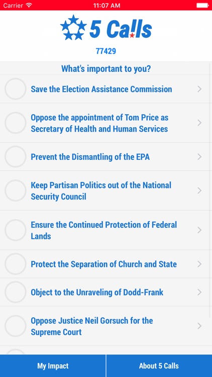
Task: Check the Federal Lands issue circle
Action: point(16,230)
